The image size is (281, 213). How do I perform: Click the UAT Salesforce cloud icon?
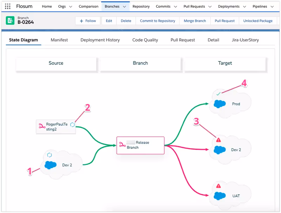point(220,196)
